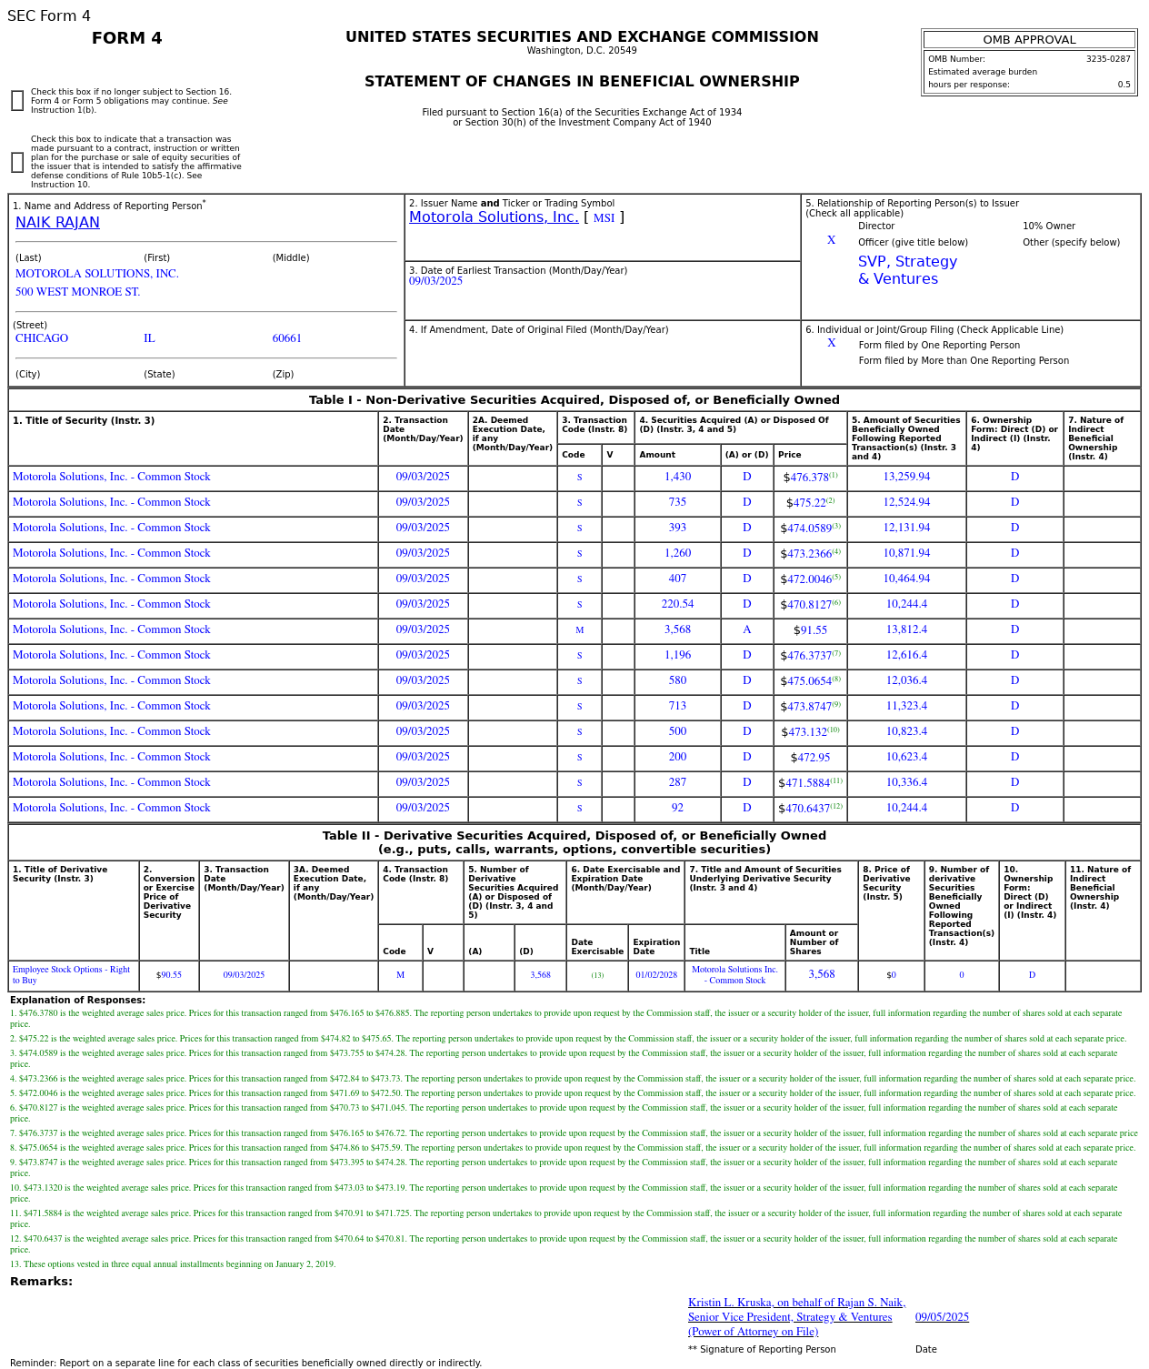Click 'Motorola Solutions Inc. - Common Stock' underlying title
Image resolution: width=1149 pixels, height=1369 pixels.
point(734,975)
